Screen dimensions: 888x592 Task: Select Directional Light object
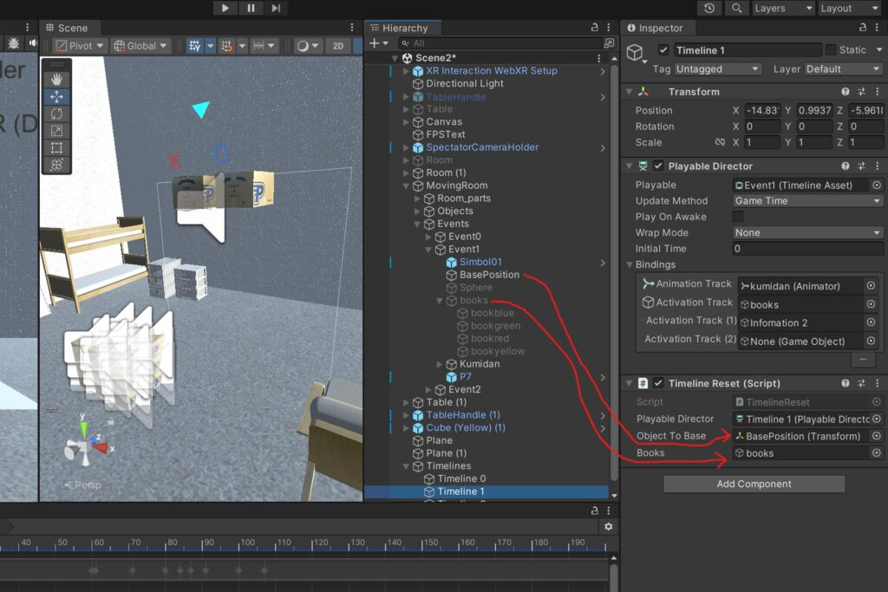(x=465, y=84)
